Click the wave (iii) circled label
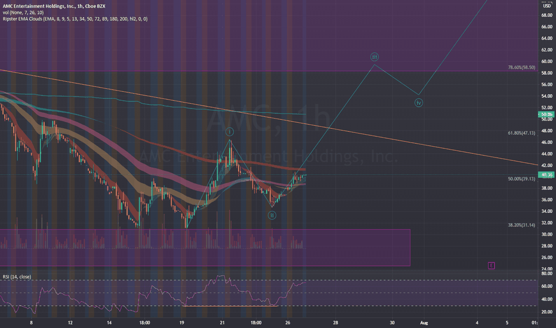This screenshot has width=556, height=328. click(375, 57)
